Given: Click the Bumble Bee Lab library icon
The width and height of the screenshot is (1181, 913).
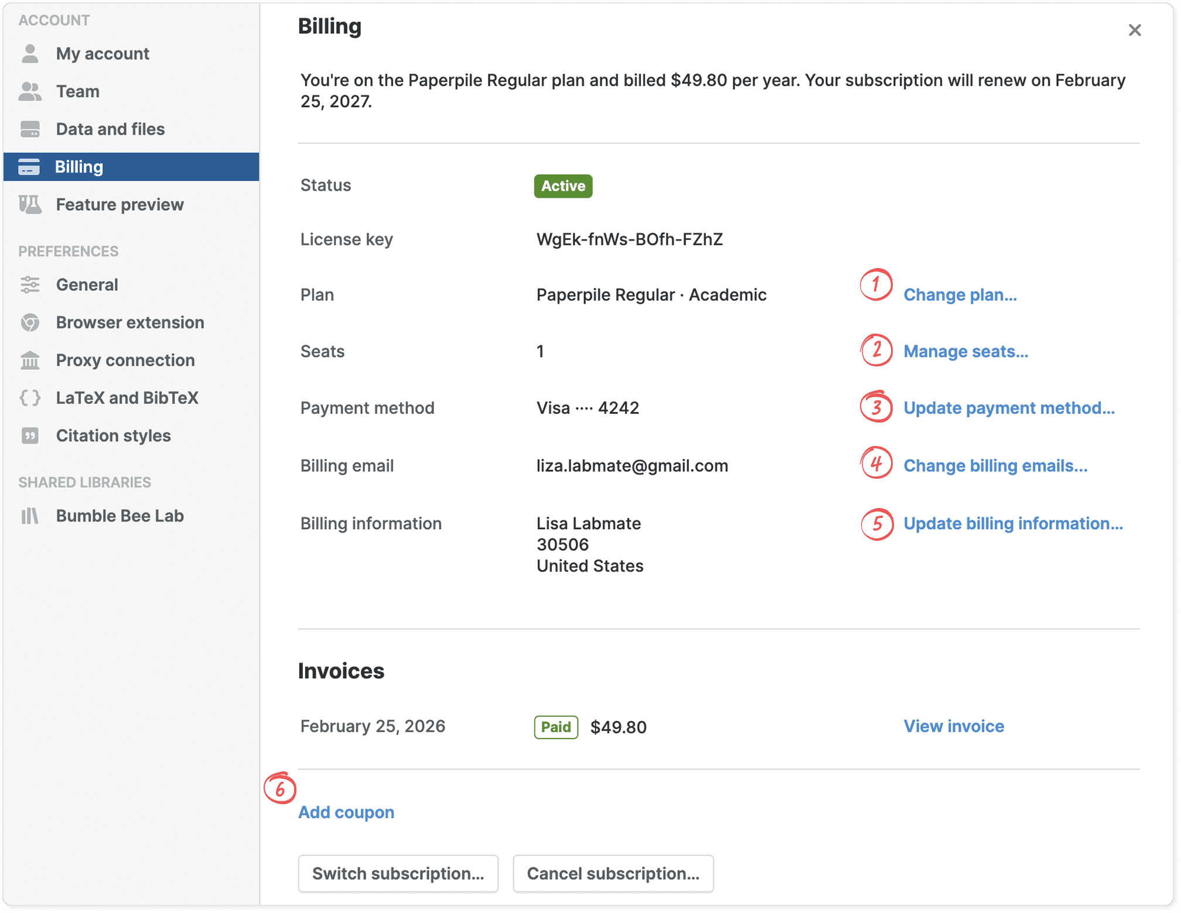Looking at the screenshot, I should pos(30,516).
